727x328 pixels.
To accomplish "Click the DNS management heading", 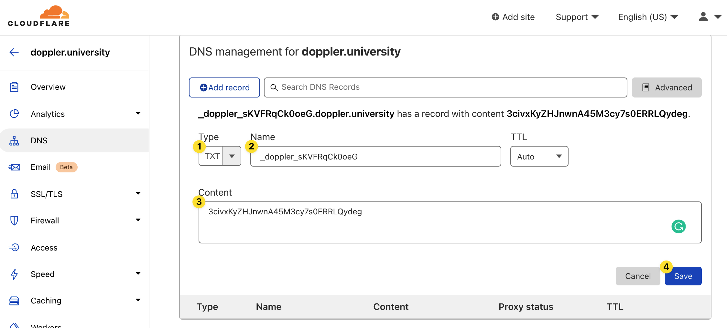I will (295, 52).
